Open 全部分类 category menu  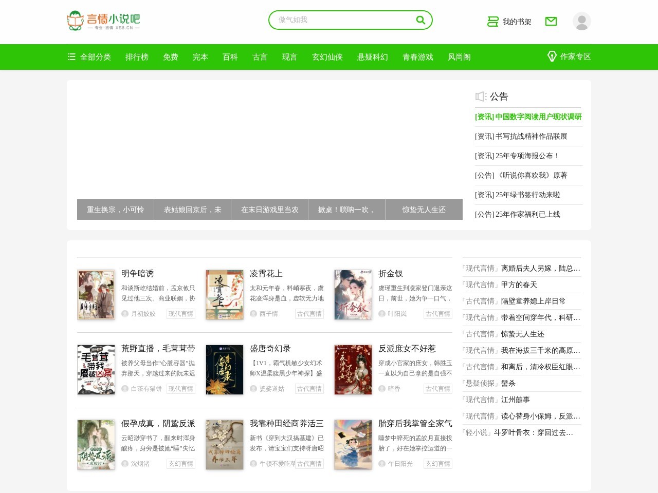tap(96, 57)
